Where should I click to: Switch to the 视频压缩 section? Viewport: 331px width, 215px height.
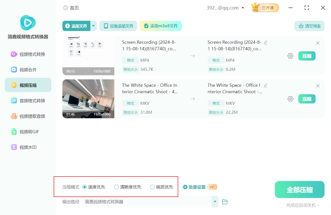click(x=28, y=85)
